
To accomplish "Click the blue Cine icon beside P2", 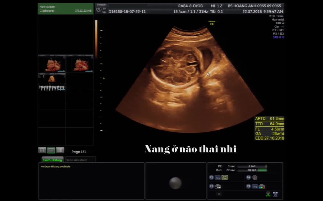I will click(218, 177).
